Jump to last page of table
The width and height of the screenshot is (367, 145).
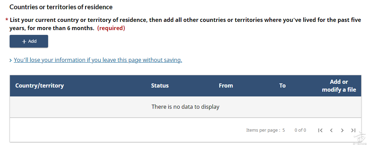click(353, 130)
